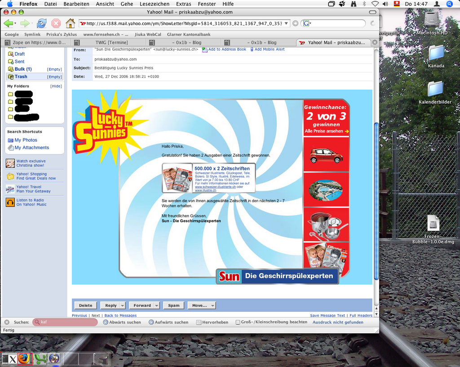Click Aufwärts suchen find-previous button
Image resolution: width=460 pixels, height=367 pixels.
[x=168, y=322]
